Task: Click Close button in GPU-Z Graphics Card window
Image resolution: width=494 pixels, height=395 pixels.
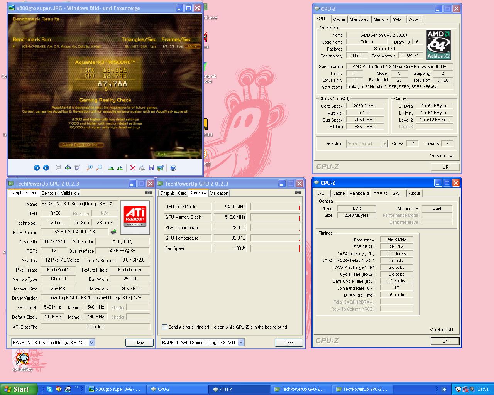Action: pos(139,343)
